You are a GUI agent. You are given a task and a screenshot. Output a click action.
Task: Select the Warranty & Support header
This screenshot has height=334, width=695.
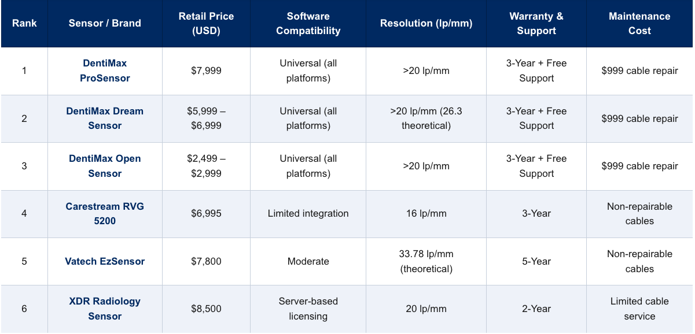(x=536, y=24)
